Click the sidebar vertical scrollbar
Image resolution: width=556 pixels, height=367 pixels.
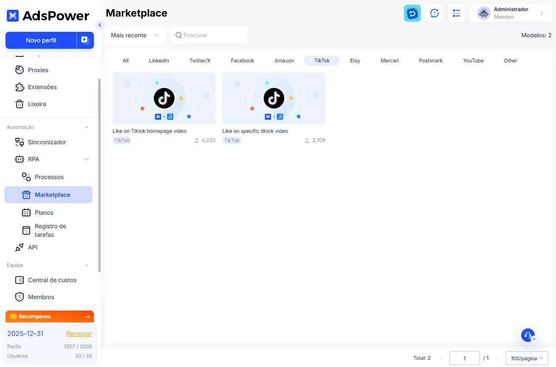click(x=99, y=175)
